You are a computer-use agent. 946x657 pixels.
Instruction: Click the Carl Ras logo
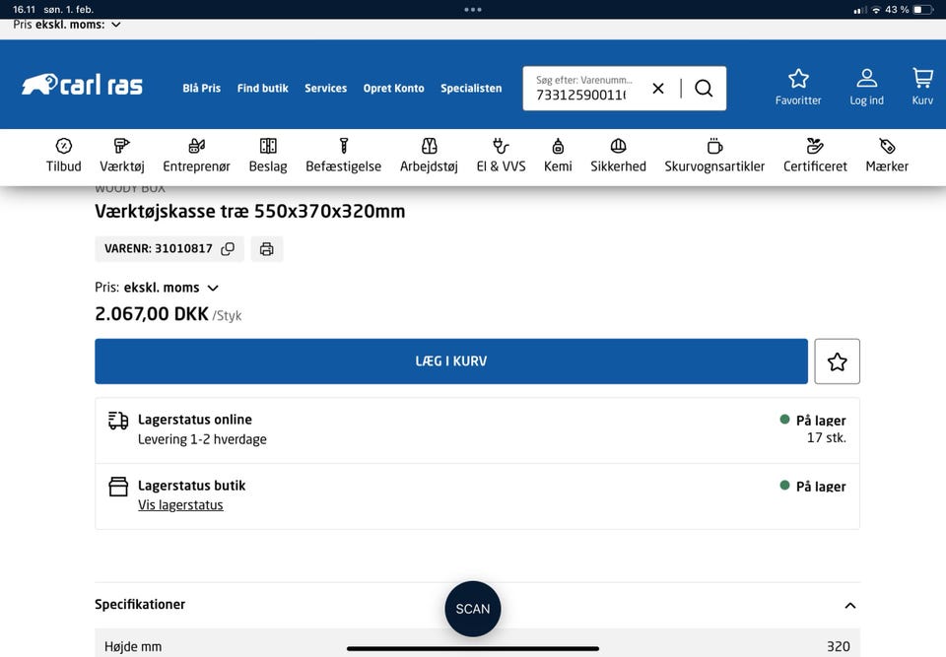(x=83, y=86)
